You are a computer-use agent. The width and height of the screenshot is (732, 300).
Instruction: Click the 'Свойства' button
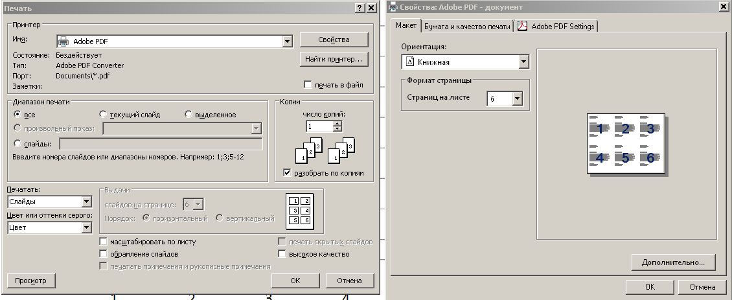(x=333, y=40)
